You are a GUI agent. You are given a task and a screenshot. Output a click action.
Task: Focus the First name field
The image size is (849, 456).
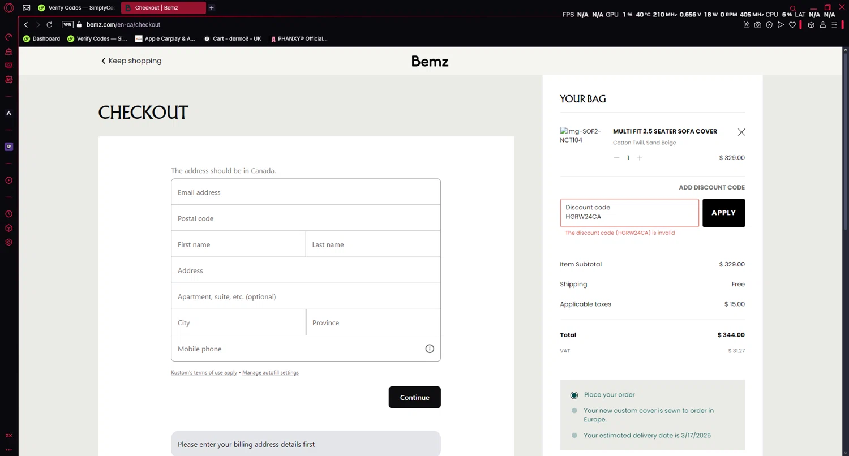pyautogui.click(x=238, y=244)
